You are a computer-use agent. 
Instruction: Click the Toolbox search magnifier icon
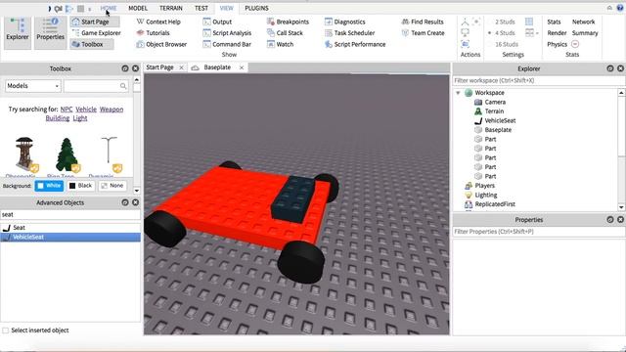(123, 86)
